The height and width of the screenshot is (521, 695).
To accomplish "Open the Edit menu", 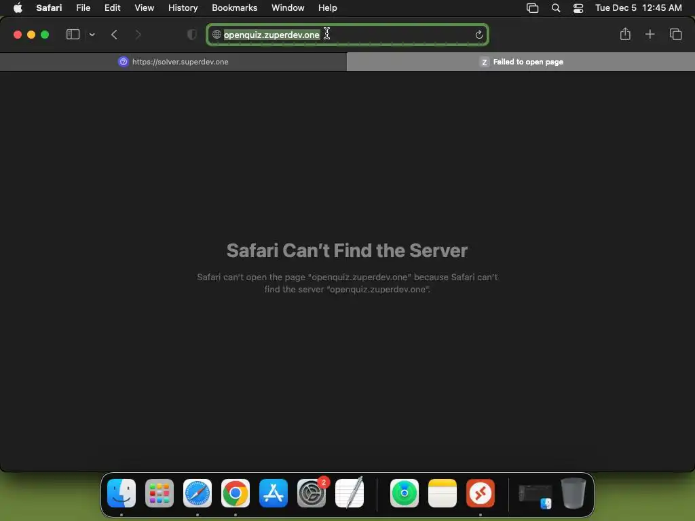I will click(x=112, y=8).
